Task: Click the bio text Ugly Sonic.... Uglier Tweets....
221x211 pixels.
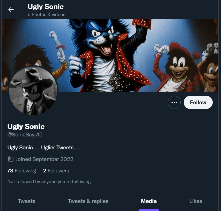Action: coord(44,148)
